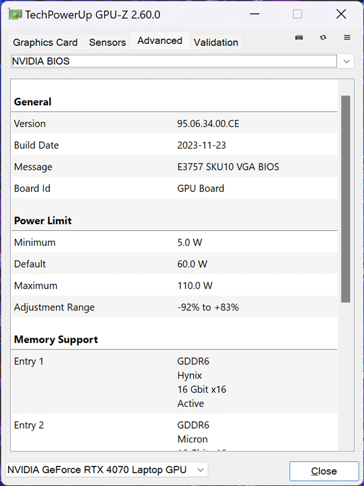
Task: Click the Default row label
Action: (x=30, y=264)
